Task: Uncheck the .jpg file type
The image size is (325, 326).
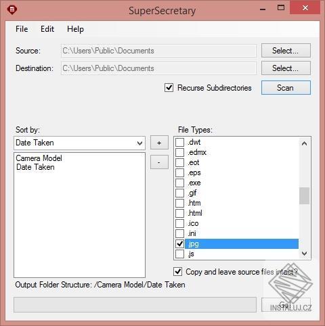Action: [180, 243]
